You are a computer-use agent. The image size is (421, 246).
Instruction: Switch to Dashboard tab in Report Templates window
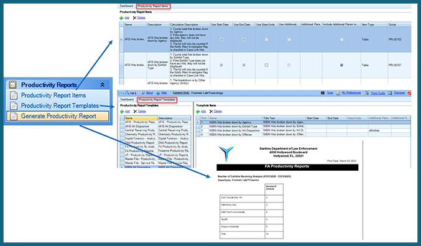click(x=127, y=99)
